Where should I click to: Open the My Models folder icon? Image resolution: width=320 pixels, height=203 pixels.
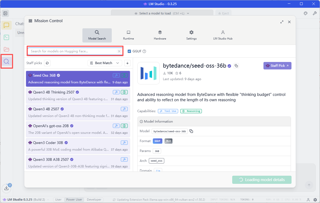point(7,49)
